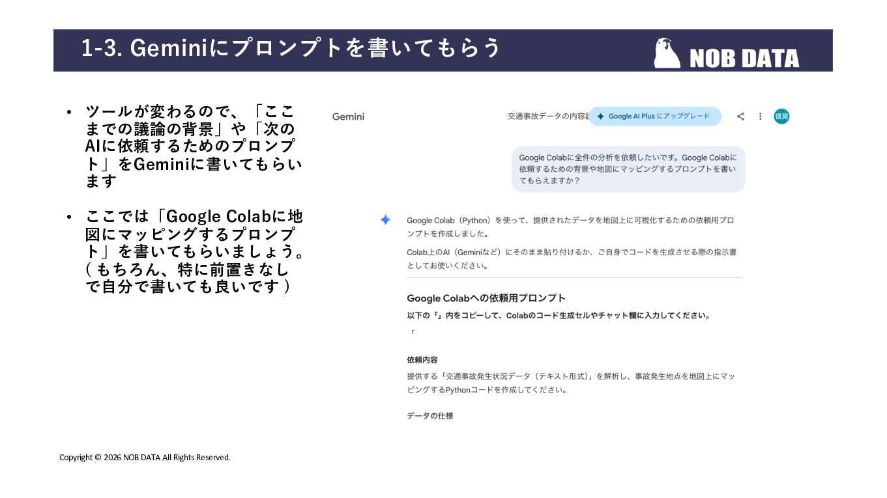Click the slide title 1-3. Geminiにプロンプトを書いてもらう

291,48
